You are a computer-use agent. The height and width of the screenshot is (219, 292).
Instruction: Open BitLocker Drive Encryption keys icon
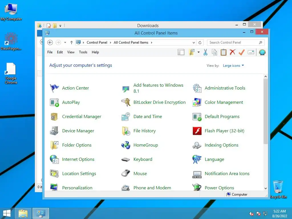(x=126, y=102)
